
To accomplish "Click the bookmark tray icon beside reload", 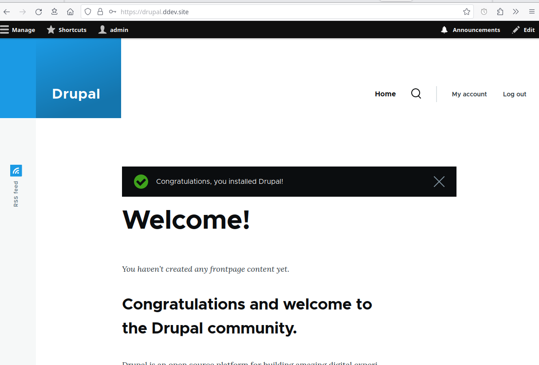I will 54,12.
